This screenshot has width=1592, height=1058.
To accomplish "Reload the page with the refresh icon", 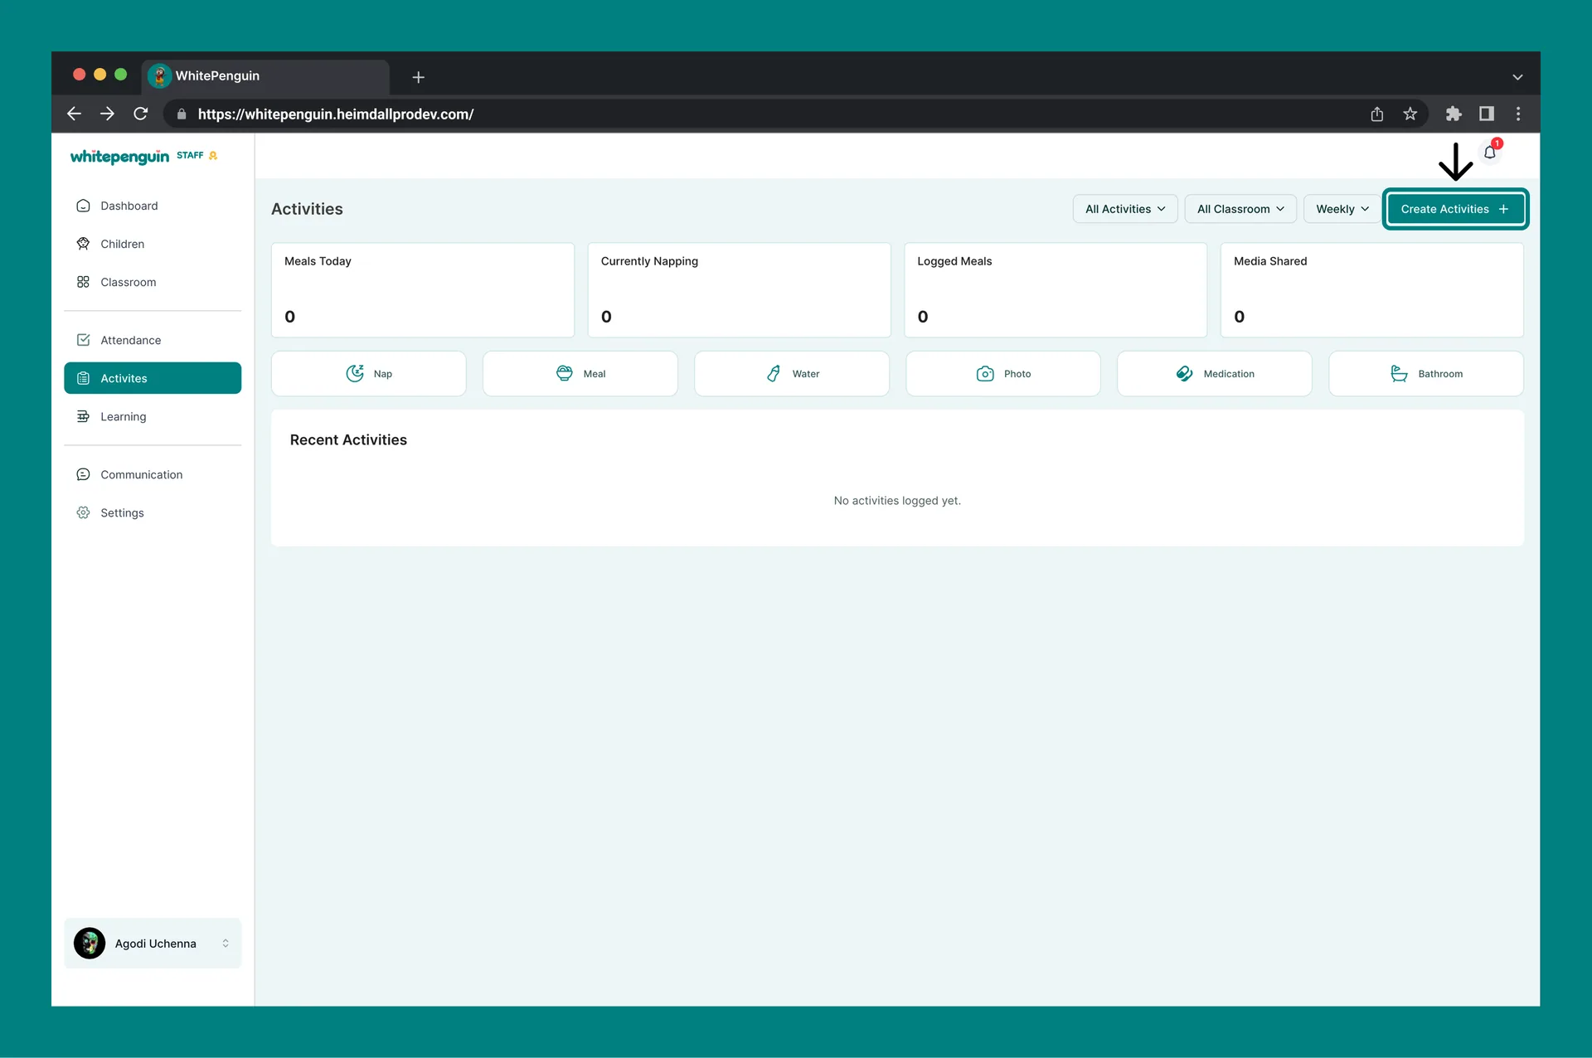I will click(141, 114).
